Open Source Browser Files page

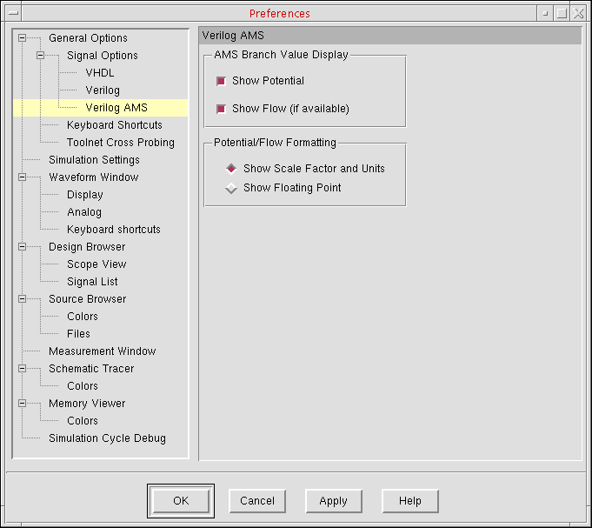click(78, 333)
